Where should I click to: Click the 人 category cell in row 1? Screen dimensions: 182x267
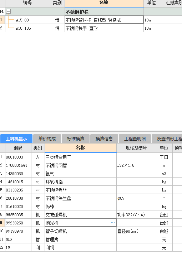click(38, 157)
